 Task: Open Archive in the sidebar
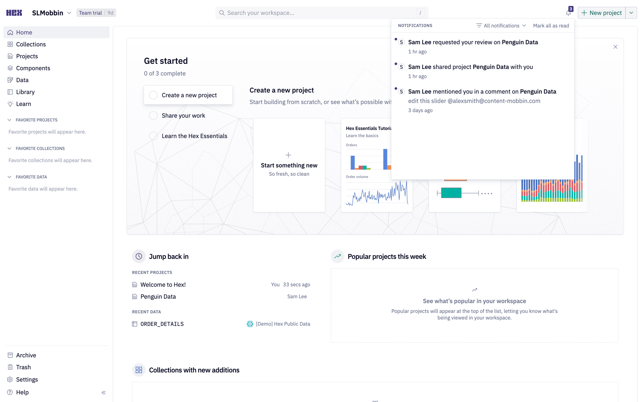click(x=56, y=355)
